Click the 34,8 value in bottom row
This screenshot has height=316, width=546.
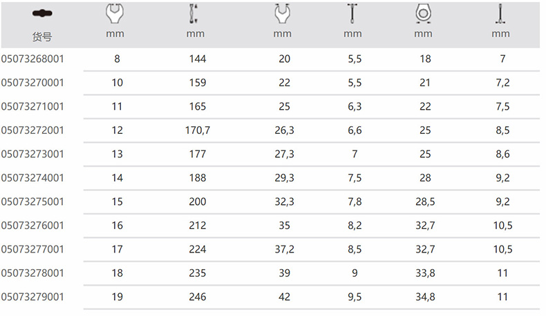tap(425, 297)
